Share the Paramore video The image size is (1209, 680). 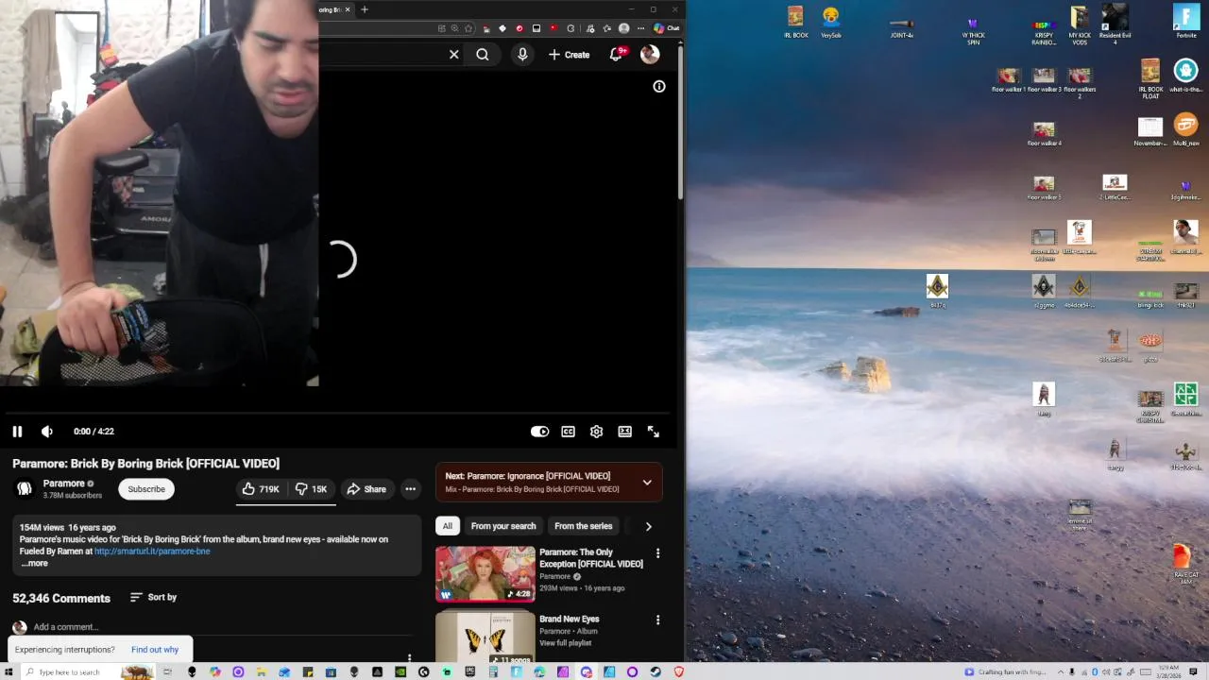366,489
